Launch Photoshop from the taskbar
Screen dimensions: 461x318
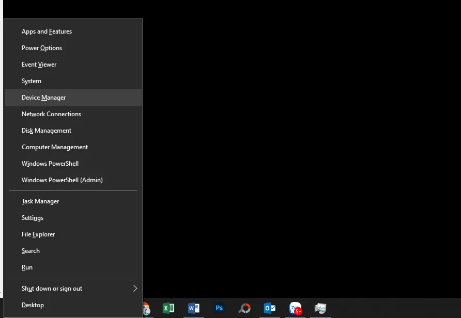tap(219, 308)
